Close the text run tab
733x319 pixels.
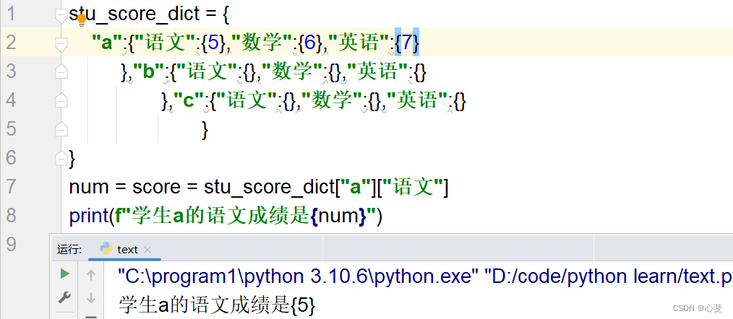147,250
